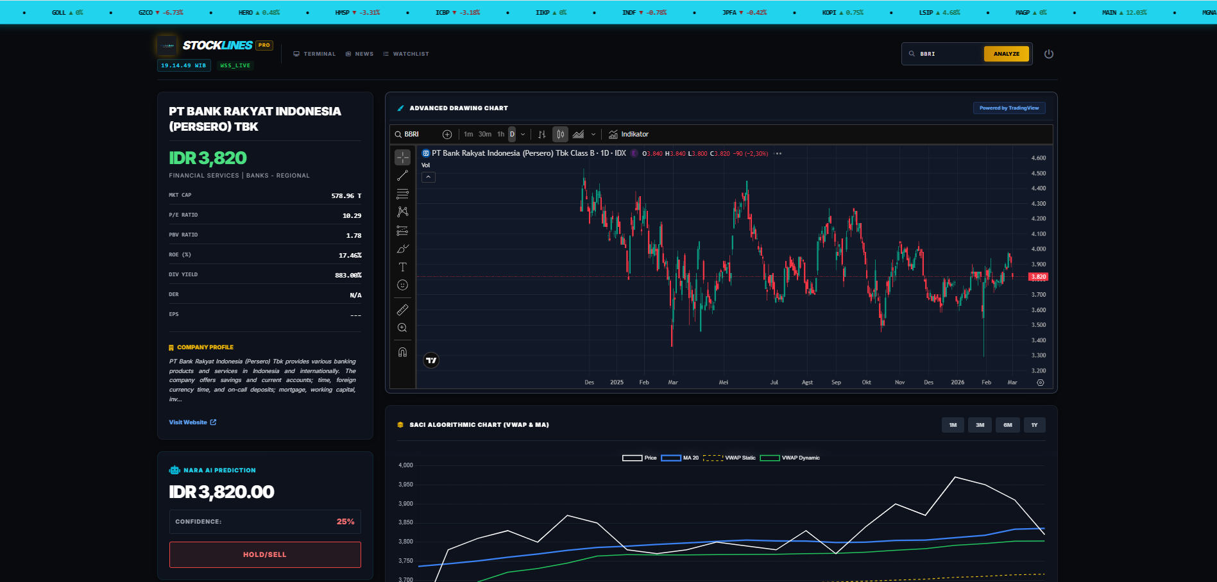
Task: Select the ruler measure tool
Action: [402, 310]
